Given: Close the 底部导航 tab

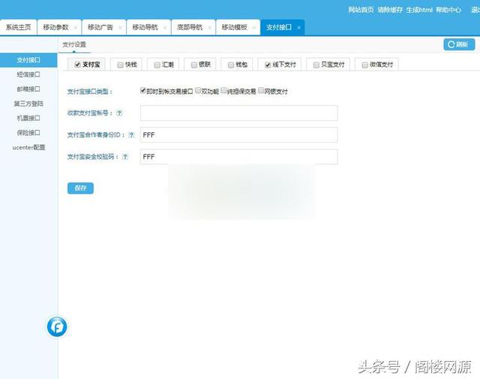Looking at the screenshot, I should coord(209,28).
